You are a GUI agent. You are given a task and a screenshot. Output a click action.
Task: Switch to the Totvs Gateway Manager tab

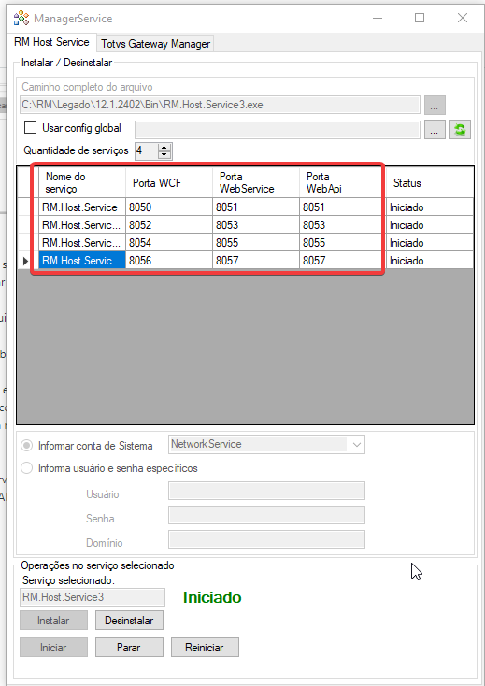[x=156, y=44]
